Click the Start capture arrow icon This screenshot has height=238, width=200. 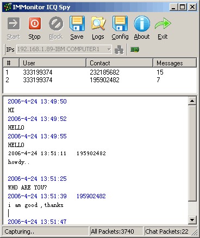tap(14, 23)
